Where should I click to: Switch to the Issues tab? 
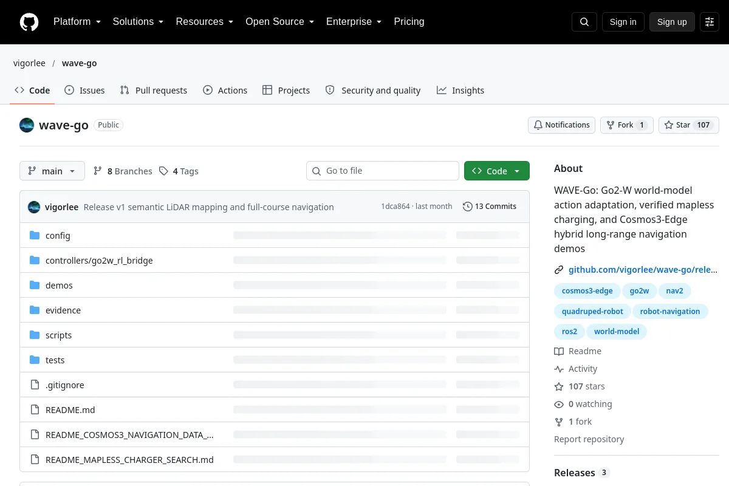(84, 91)
